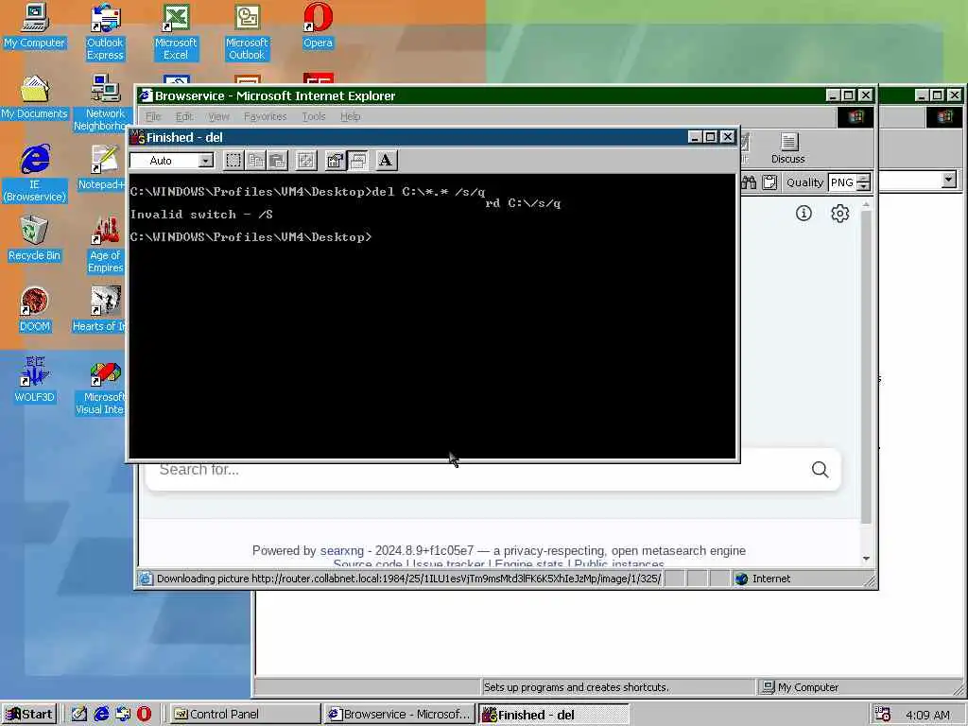Click the Windows logo throbber in Internet Explorer
The height and width of the screenshot is (726, 968).
click(855, 116)
